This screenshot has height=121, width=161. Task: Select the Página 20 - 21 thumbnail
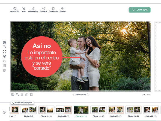[x=133, y=110]
